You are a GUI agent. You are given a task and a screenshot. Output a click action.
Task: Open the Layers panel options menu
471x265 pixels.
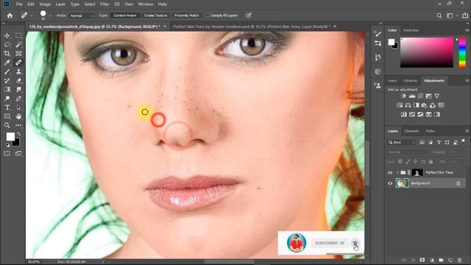[467, 131]
